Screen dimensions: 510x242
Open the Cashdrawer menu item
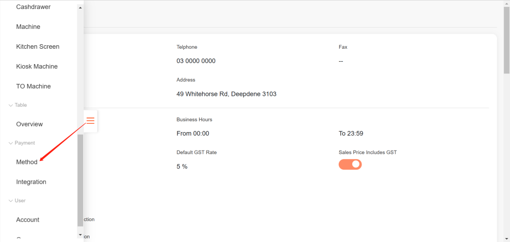click(x=33, y=7)
